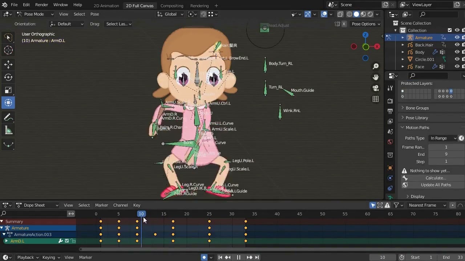Switch to the 2D Animation workspace tab
This screenshot has width=465, height=261.
106,6
